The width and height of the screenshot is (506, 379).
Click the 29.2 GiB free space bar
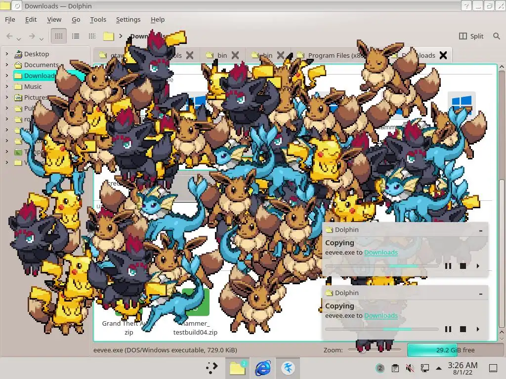[455, 350]
